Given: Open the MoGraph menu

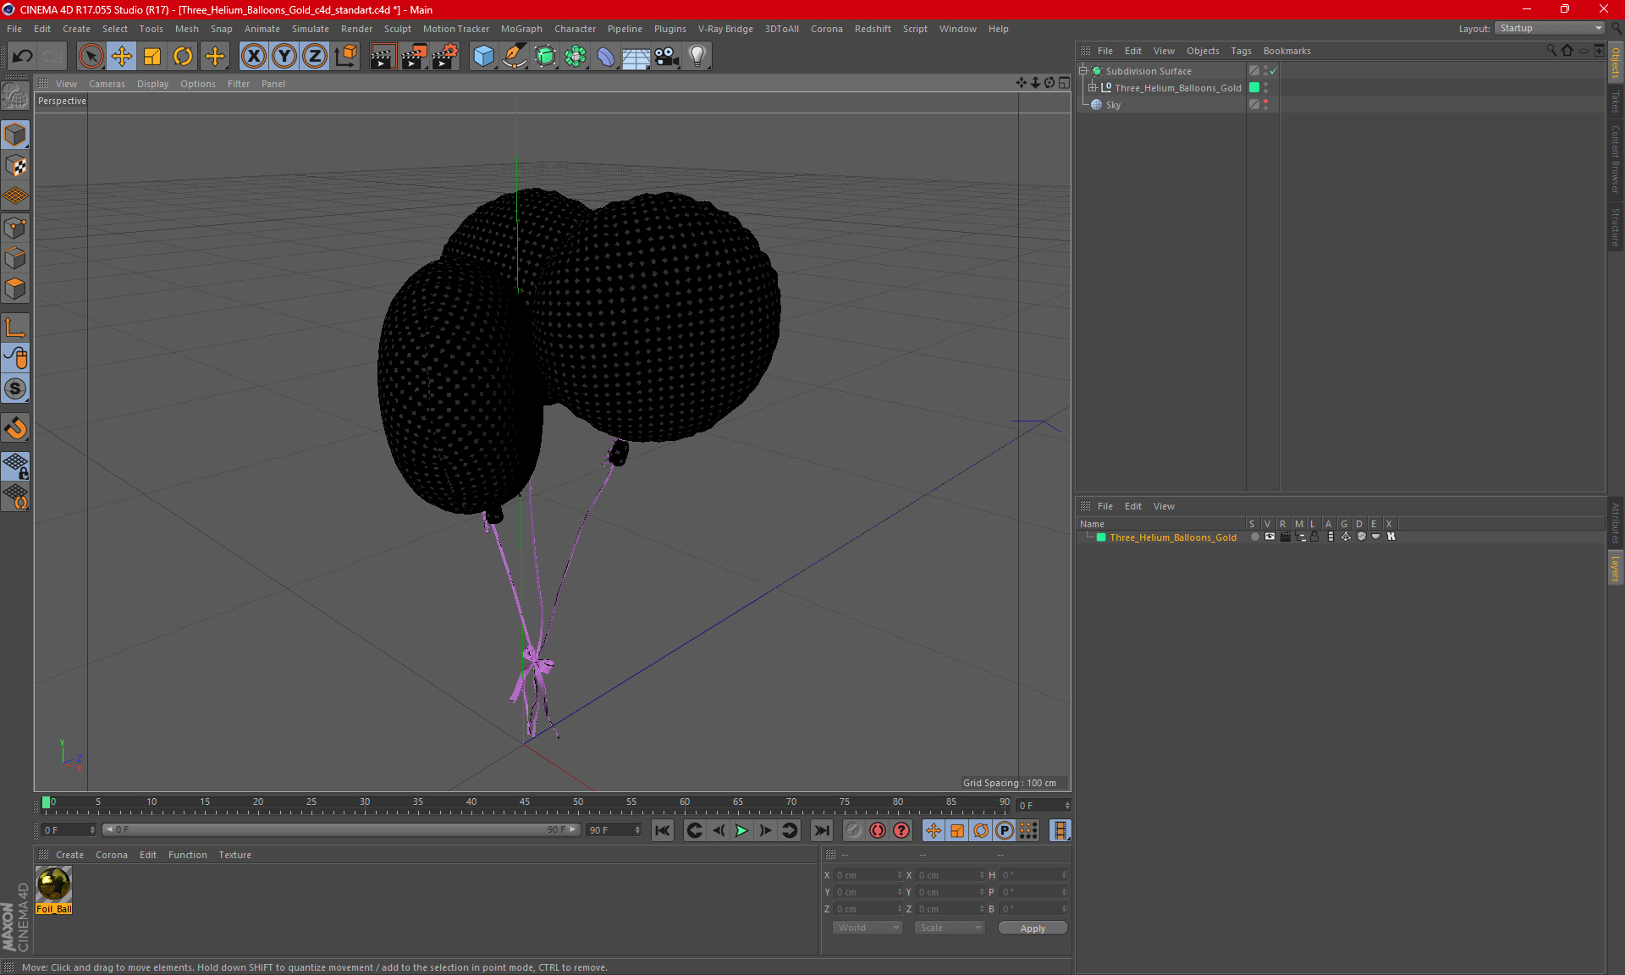Looking at the screenshot, I should coord(521,29).
